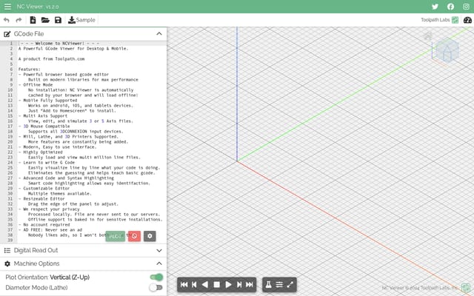The width and height of the screenshot is (474, 296).
Task: Click the '- No account required' line
Action: click(44, 225)
